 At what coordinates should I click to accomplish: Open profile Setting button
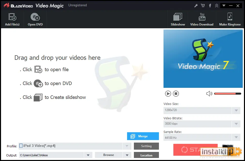coord(146,146)
